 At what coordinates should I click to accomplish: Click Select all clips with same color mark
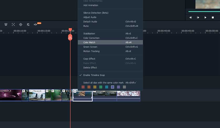(x=110, y=83)
